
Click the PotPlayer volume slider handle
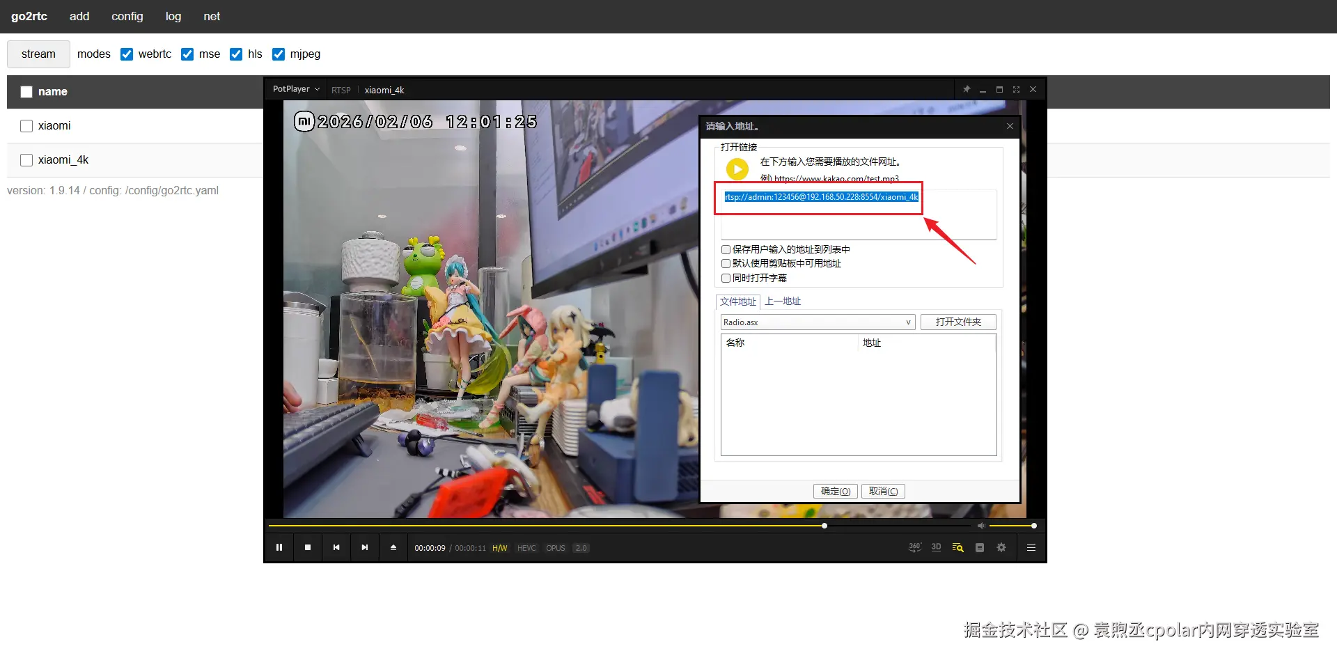coord(1034,526)
